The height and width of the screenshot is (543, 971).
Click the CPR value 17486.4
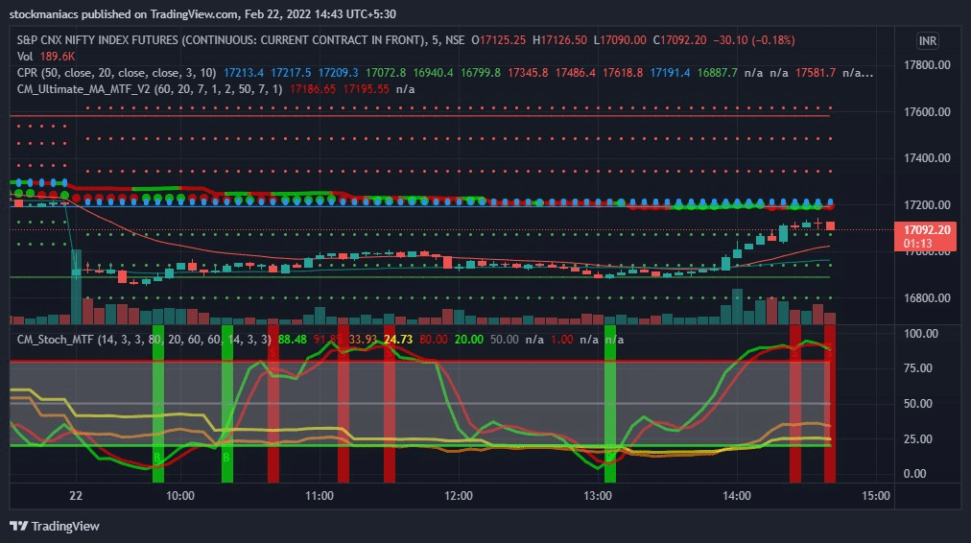tap(575, 73)
